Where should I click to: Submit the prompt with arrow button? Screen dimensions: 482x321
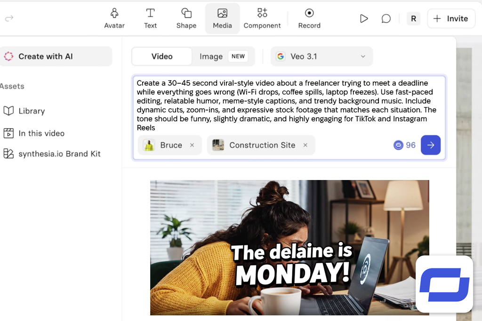pyautogui.click(x=430, y=145)
